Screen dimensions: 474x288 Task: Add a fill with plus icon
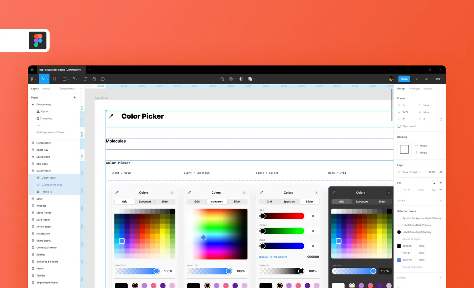point(441,183)
